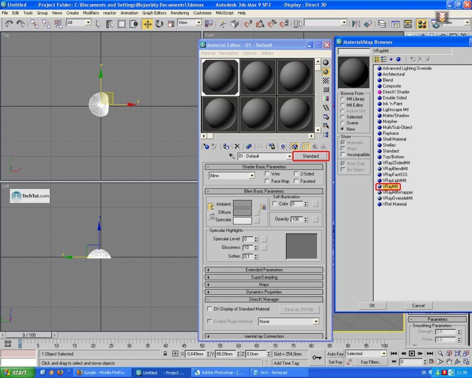
Task: Click the Auto Key button
Action: [x=335, y=354]
